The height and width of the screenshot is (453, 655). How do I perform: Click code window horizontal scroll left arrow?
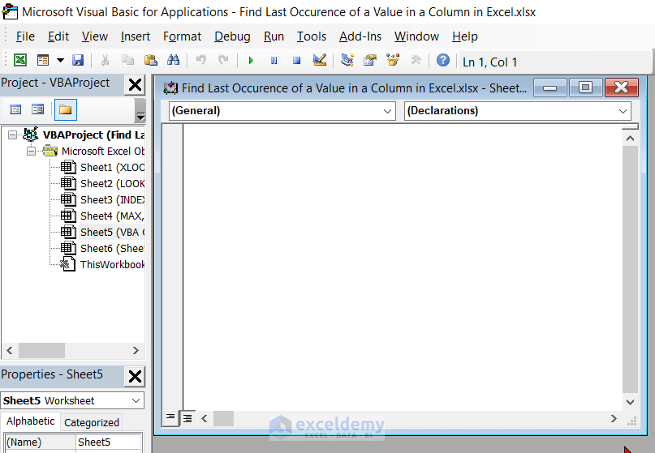click(x=205, y=418)
